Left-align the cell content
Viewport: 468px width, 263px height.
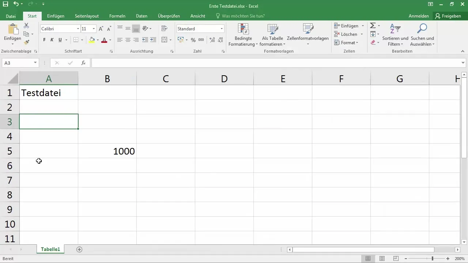[x=120, y=40]
